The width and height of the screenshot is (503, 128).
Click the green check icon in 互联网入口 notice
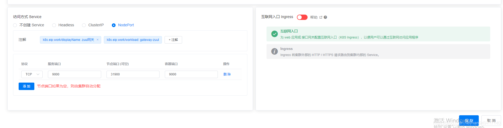(274, 34)
